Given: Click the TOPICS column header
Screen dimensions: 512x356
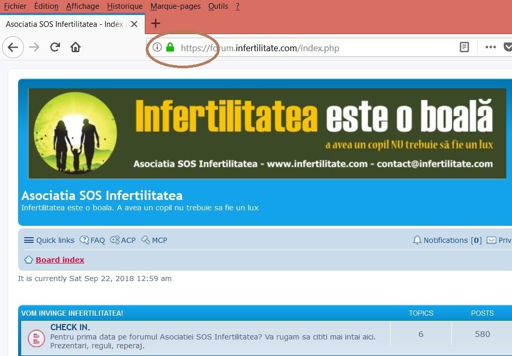Looking at the screenshot, I should (x=421, y=313).
